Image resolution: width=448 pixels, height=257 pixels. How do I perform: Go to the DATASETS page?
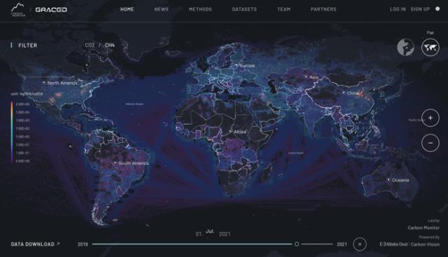(244, 9)
